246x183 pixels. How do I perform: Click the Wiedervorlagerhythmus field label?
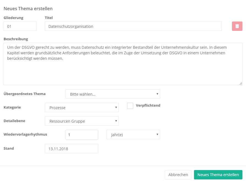tap(25, 134)
